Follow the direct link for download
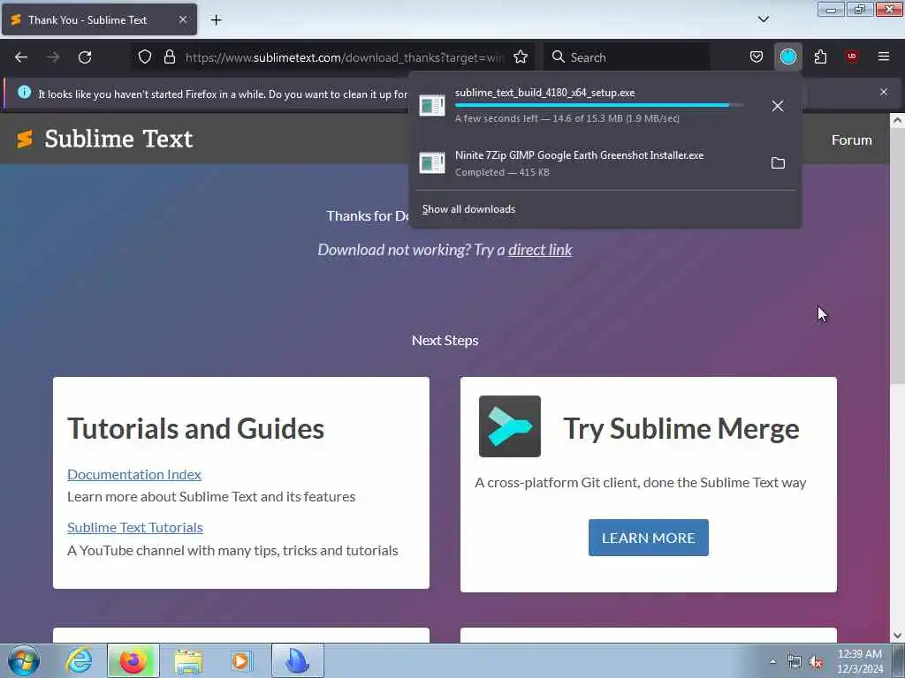 pyautogui.click(x=540, y=250)
